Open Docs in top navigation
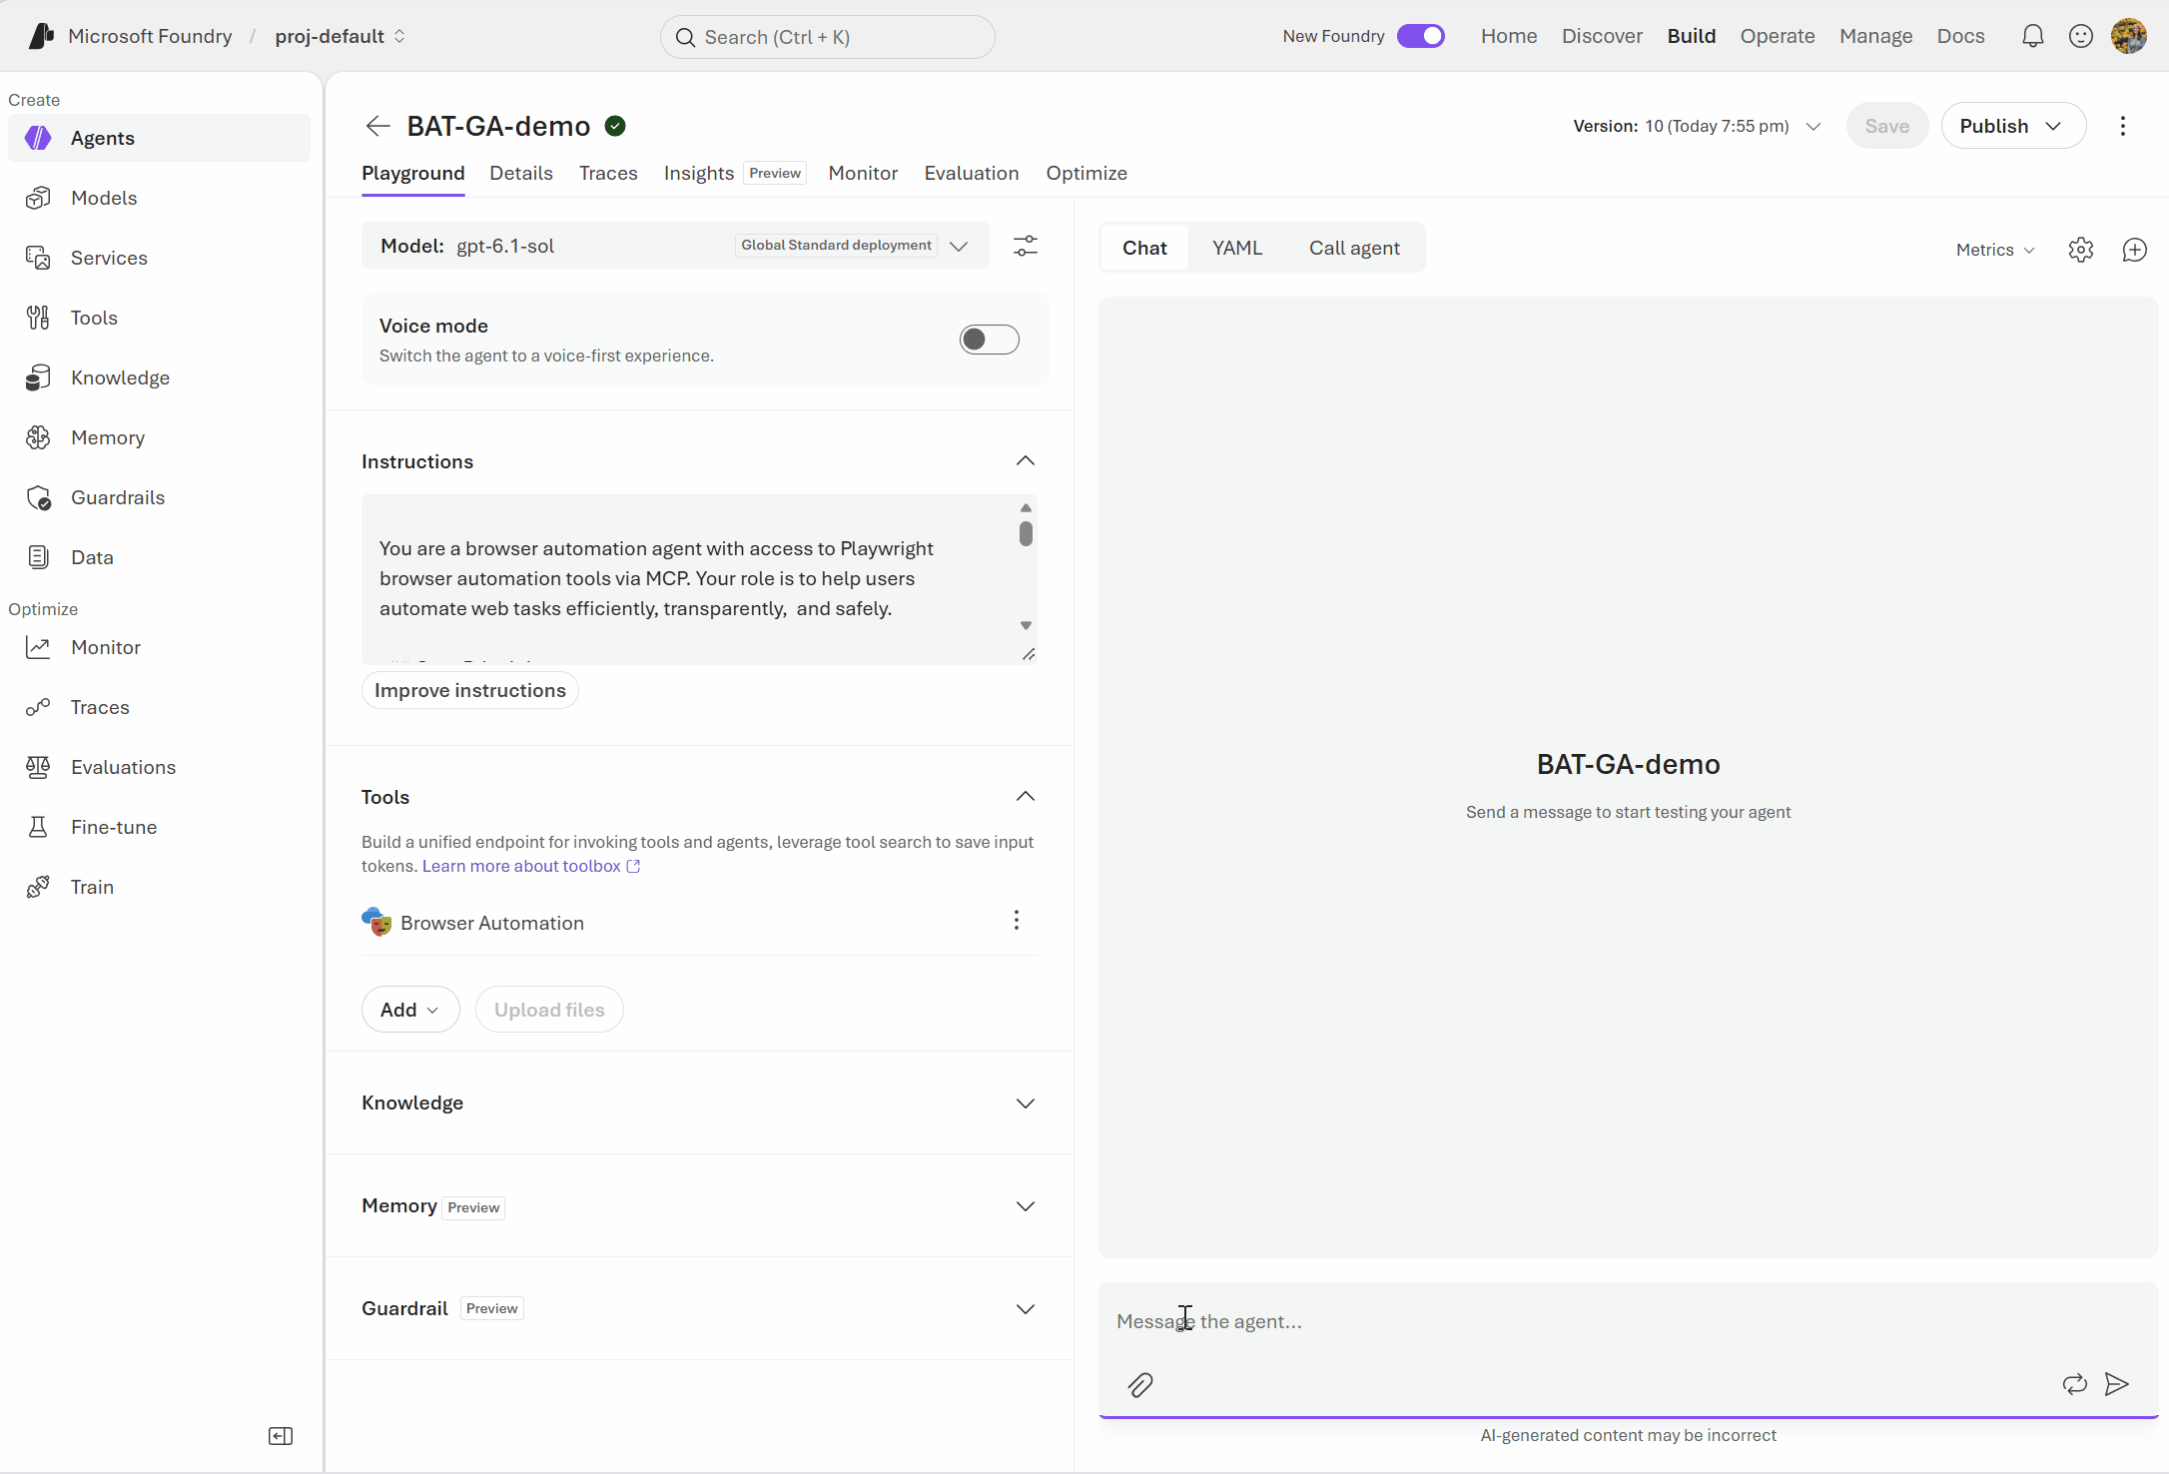This screenshot has height=1474, width=2169. [x=1960, y=36]
